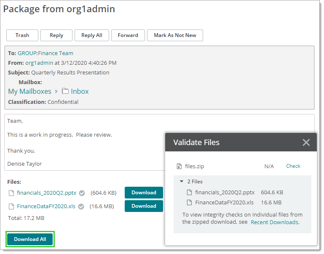Forward this package
The width and height of the screenshot is (324, 254).
pyautogui.click(x=128, y=35)
